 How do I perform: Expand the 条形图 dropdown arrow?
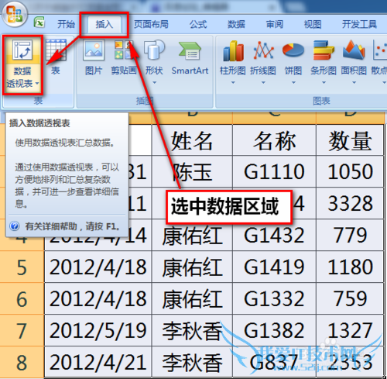coord(324,83)
